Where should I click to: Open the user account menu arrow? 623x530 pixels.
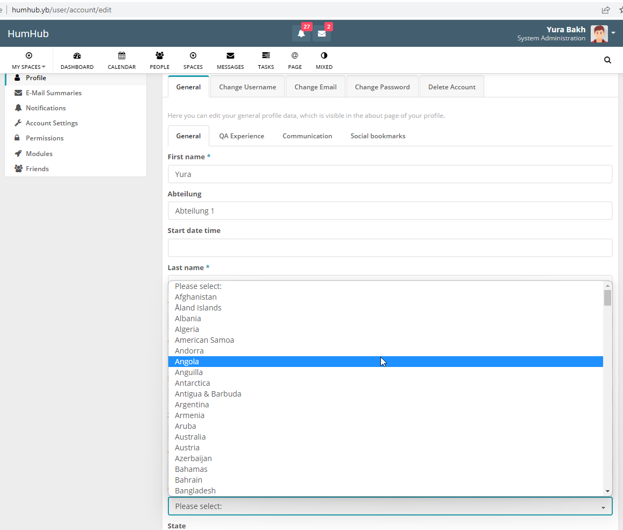coord(613,33)
